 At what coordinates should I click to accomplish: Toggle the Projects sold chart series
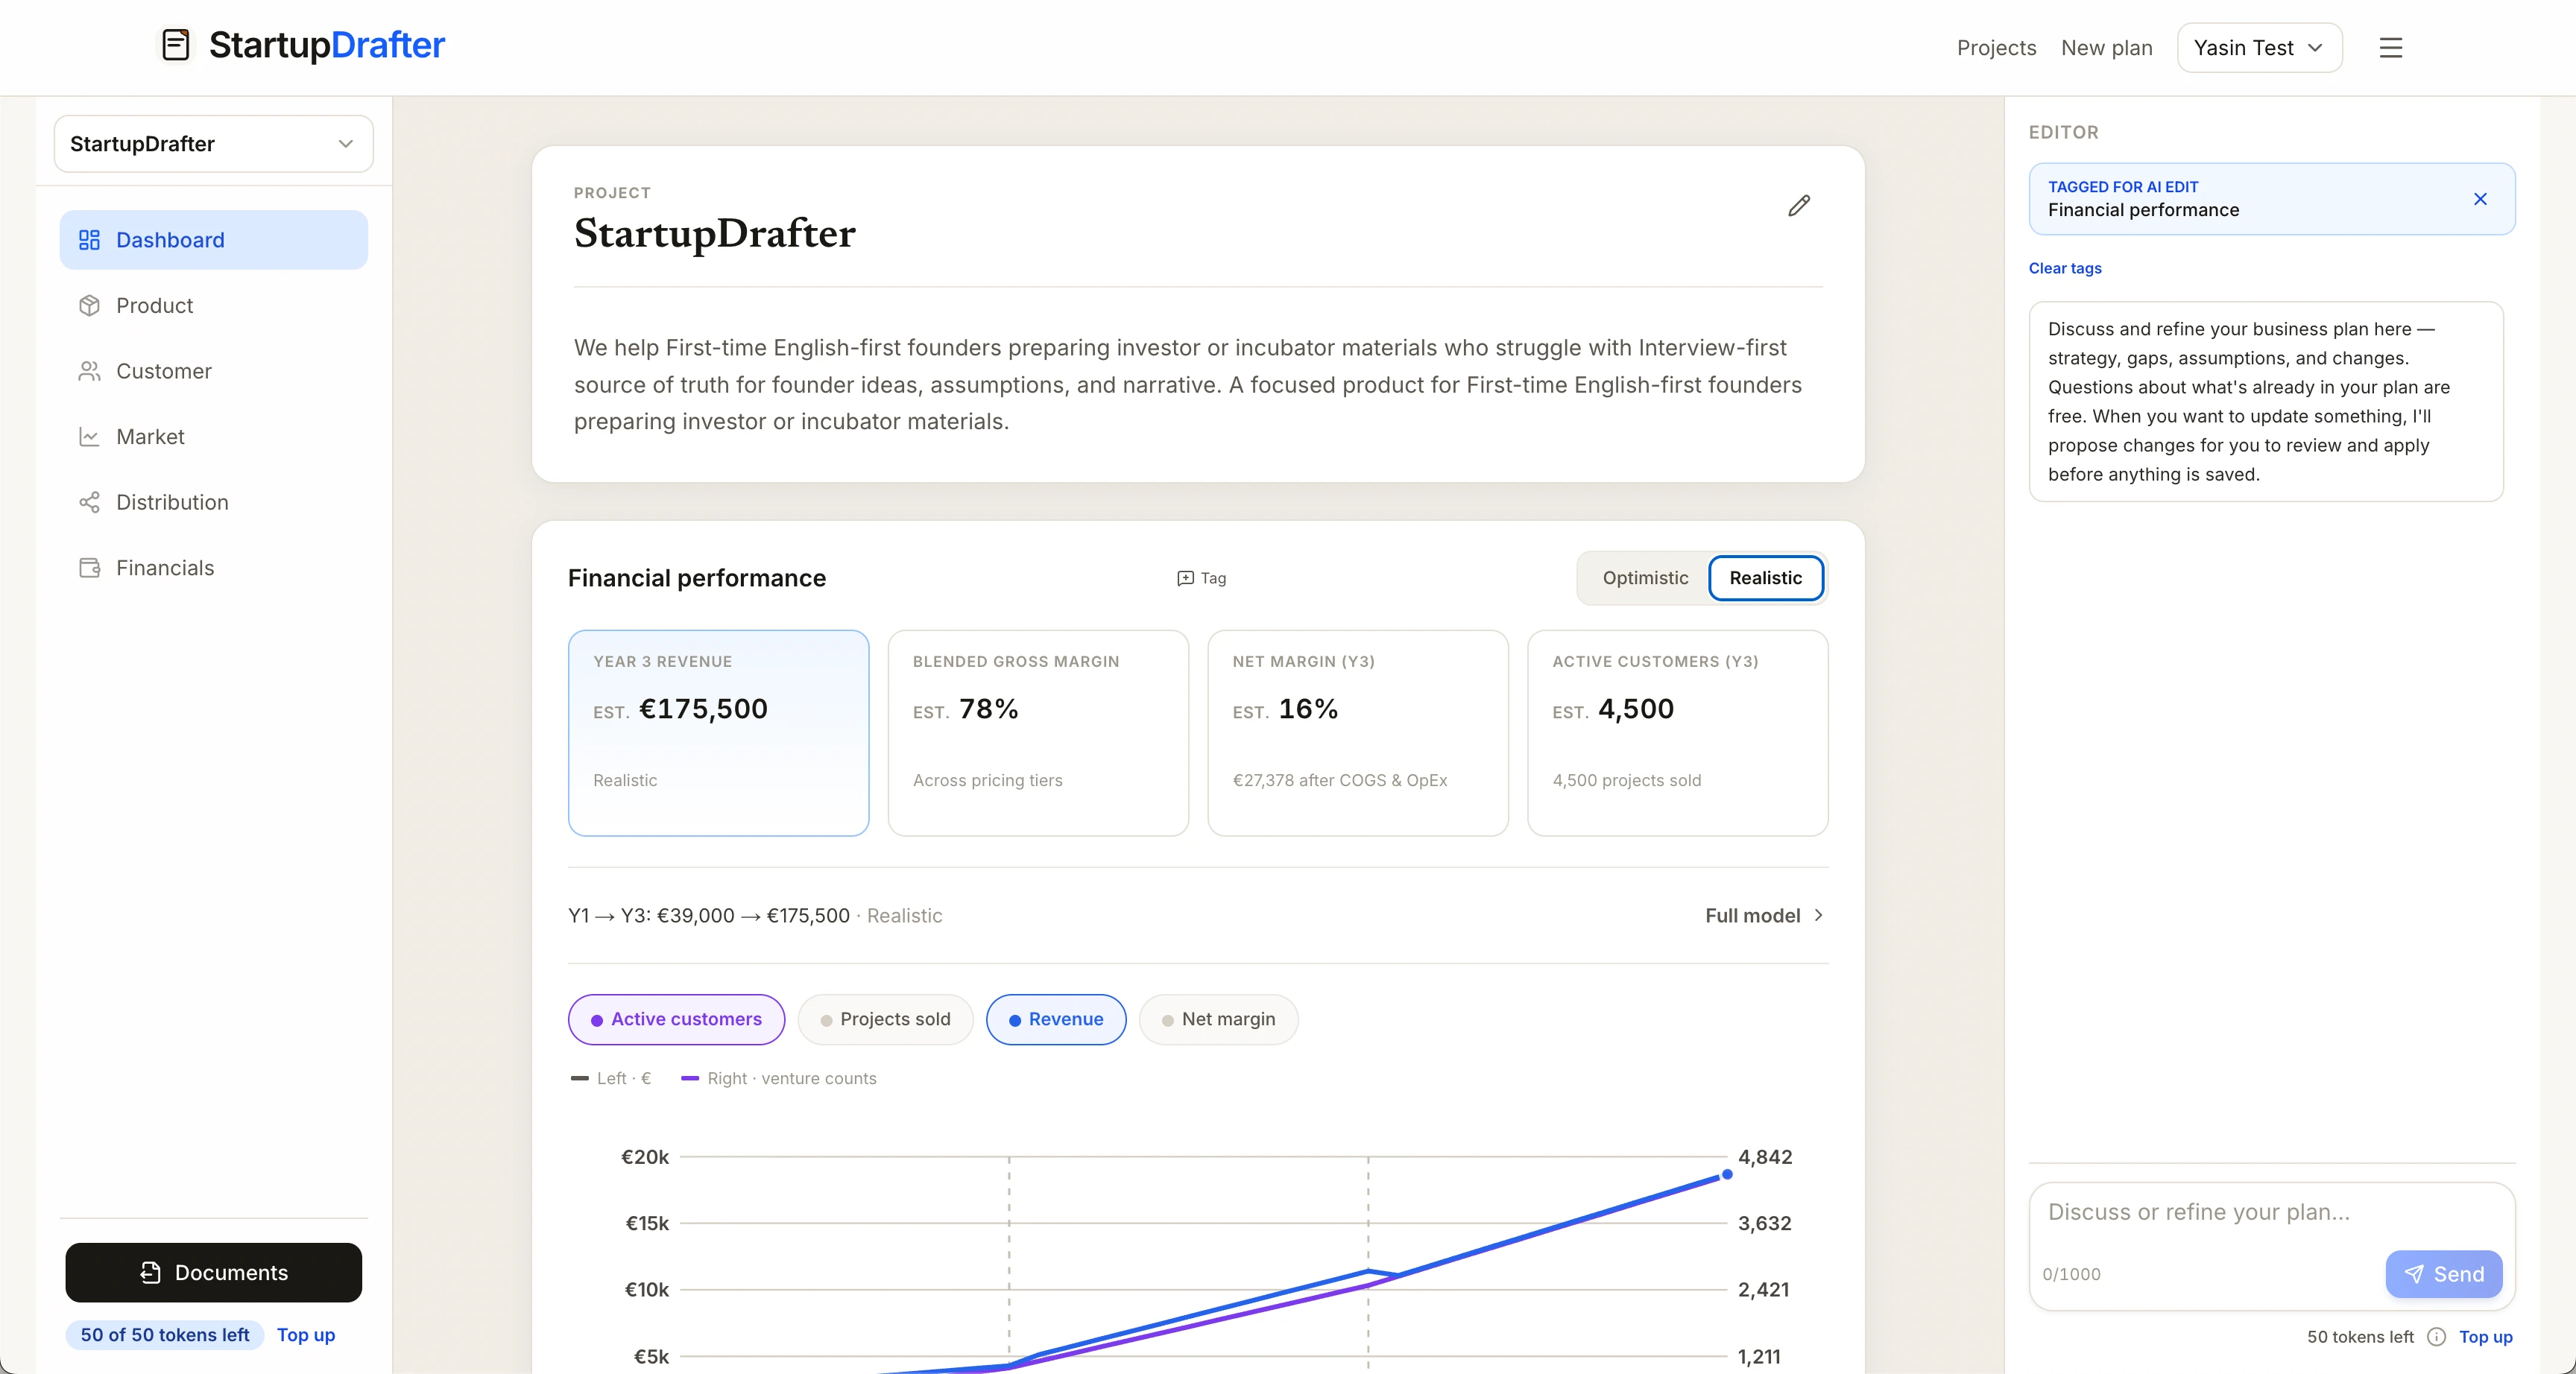885,1019
